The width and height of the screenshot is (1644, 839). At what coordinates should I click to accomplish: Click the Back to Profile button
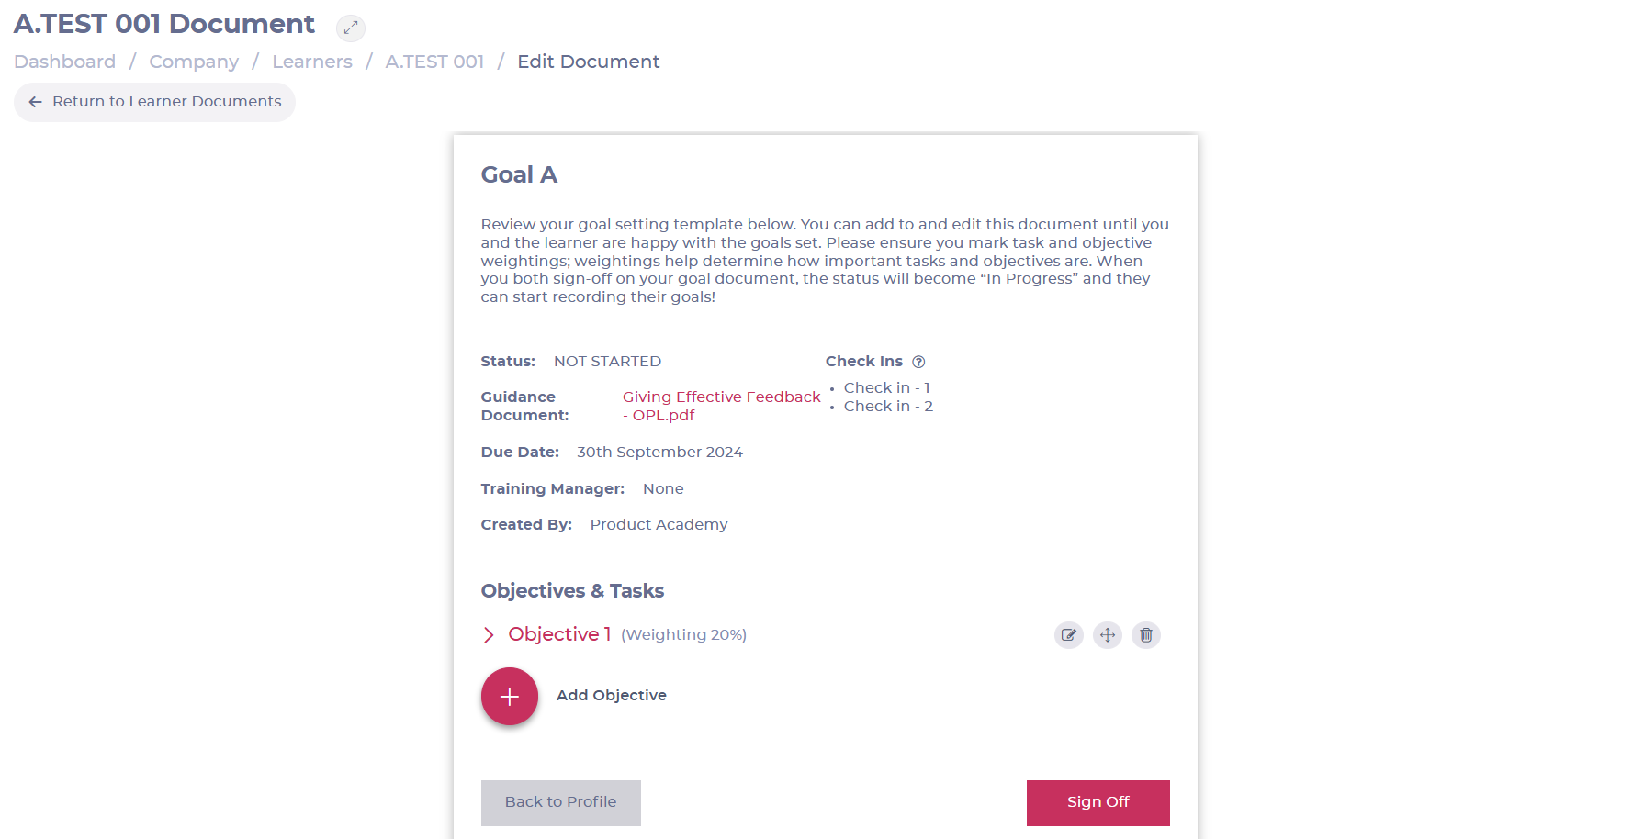point(561,803)
